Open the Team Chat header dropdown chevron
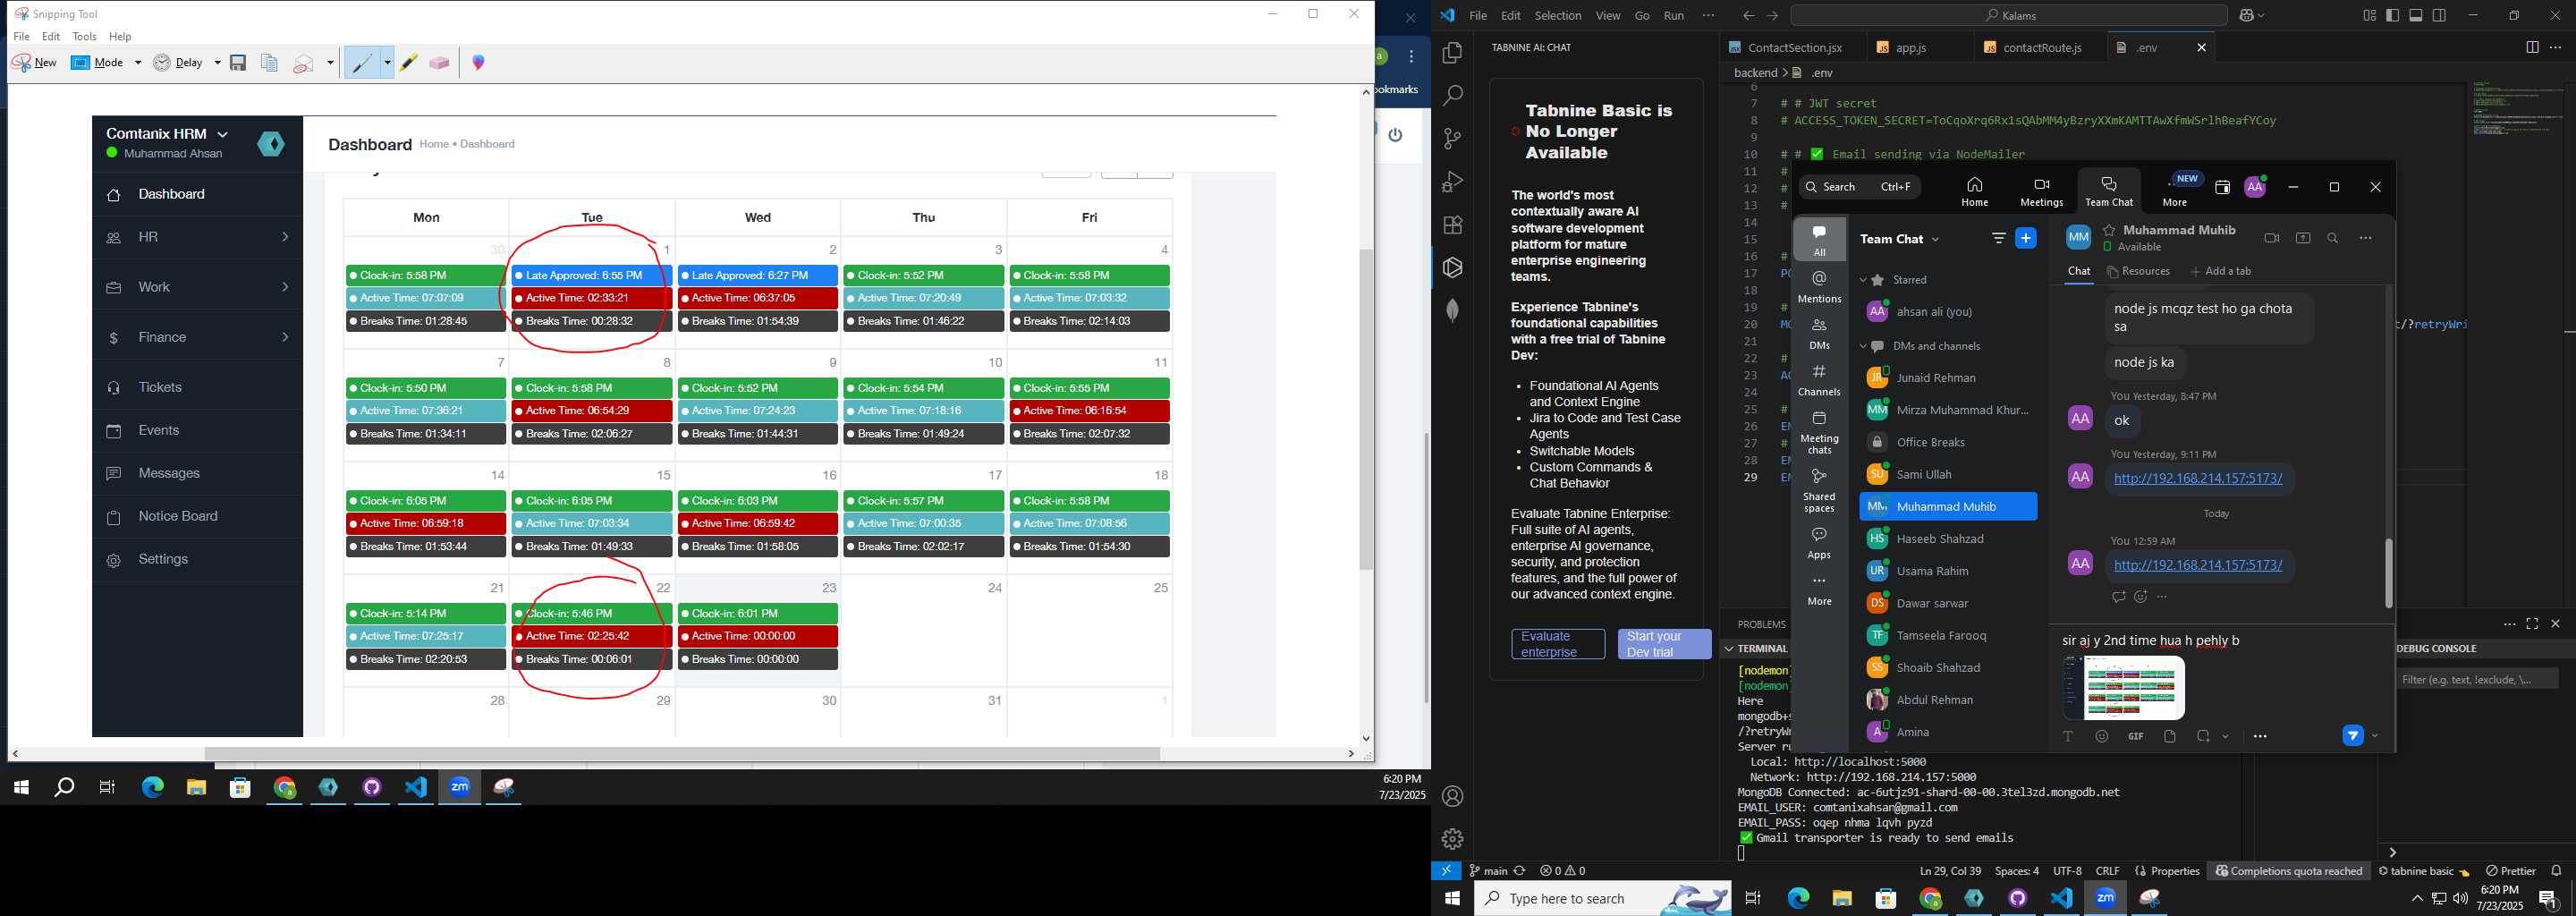2576x916 pixels. pos(1935,239)
